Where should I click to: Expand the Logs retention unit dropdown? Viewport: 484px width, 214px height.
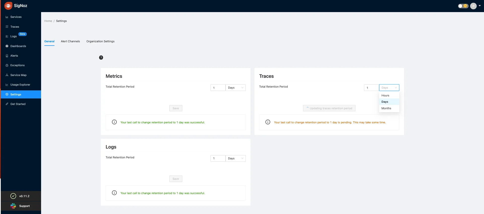pyautogui.click(x=236, y=158)
